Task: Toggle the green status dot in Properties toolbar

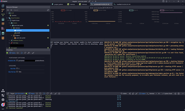Action: (7, 53)
